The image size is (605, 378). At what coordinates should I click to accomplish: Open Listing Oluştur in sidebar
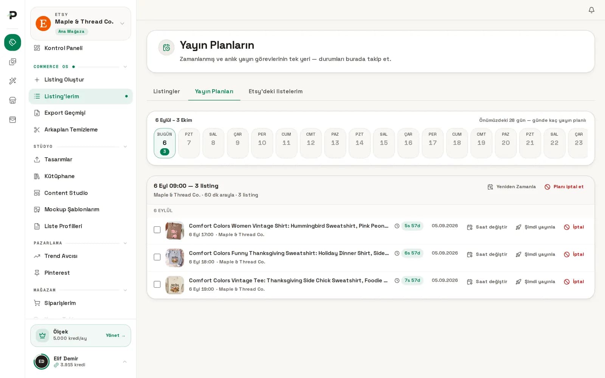click(x=81, y=80)
